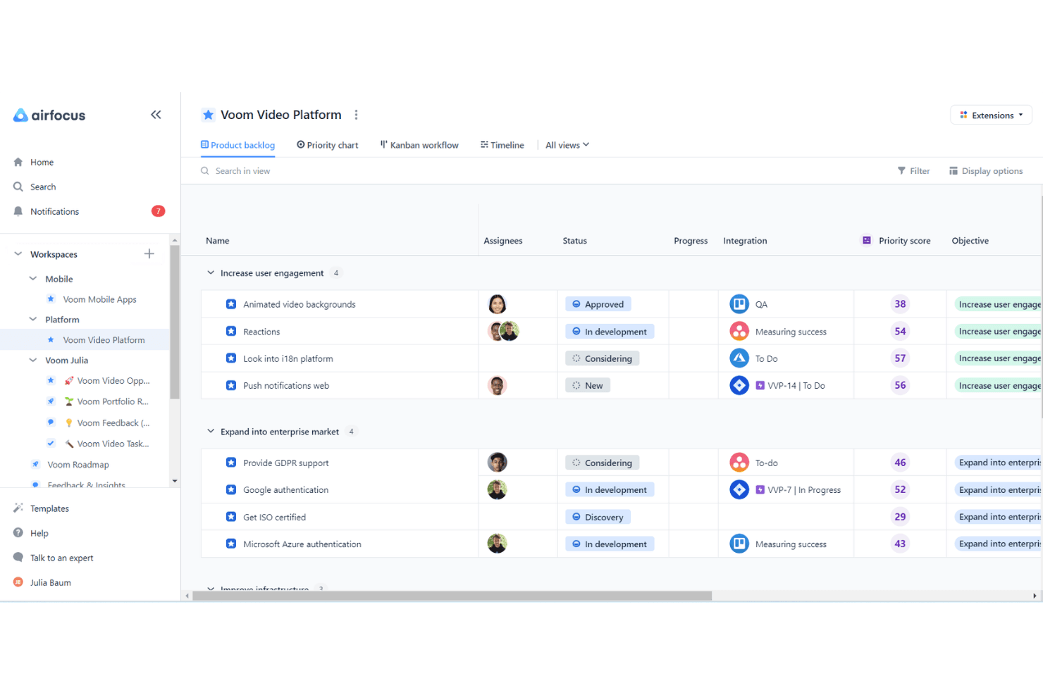Select the Product backlog tab

(237, 145)
